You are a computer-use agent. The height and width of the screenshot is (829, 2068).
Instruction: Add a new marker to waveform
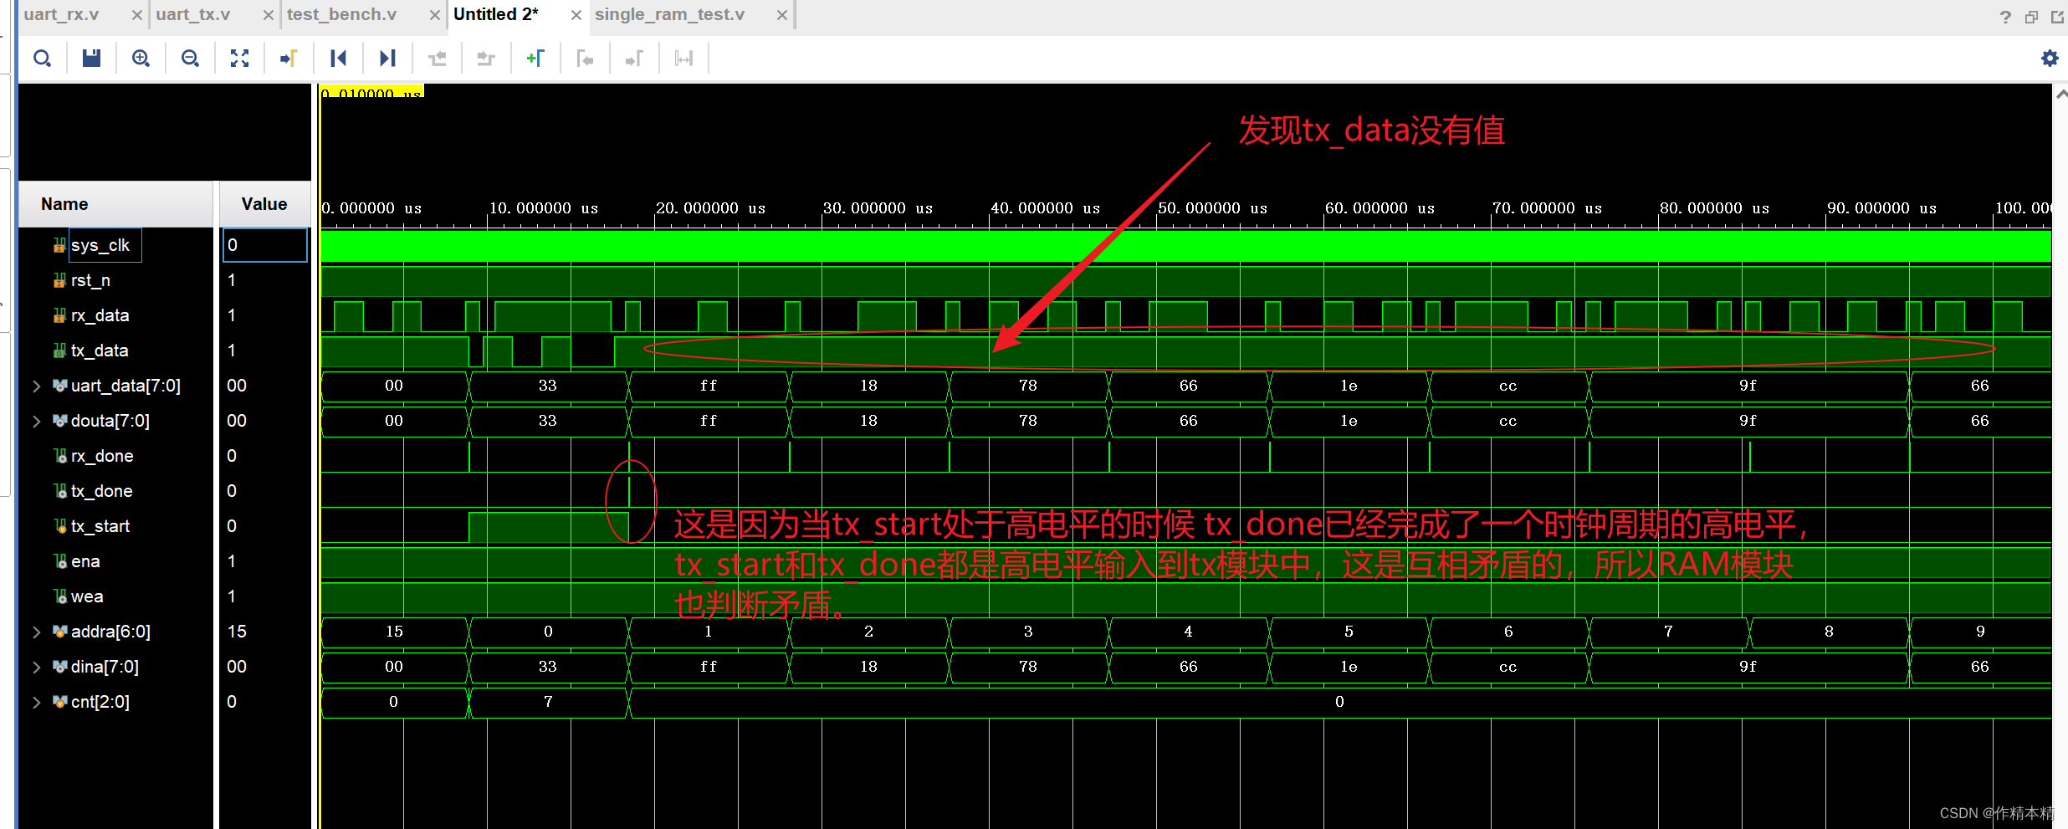[535, 58]
